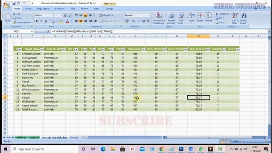Click the Insert cells icon
The width and height of the screenshot is (272, 153).
tap(192, 16)
